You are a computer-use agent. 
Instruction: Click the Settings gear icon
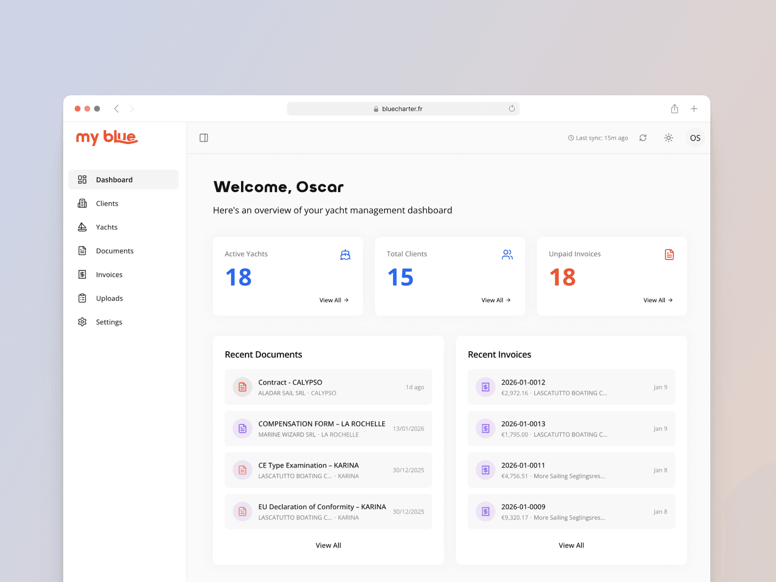pos(82,322)
